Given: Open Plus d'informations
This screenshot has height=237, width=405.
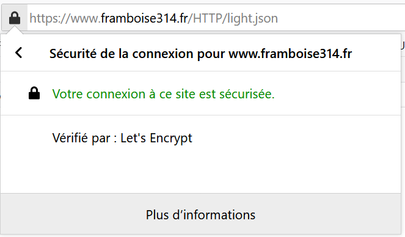Looking at the screenshot, I should [x=200, y=215].
